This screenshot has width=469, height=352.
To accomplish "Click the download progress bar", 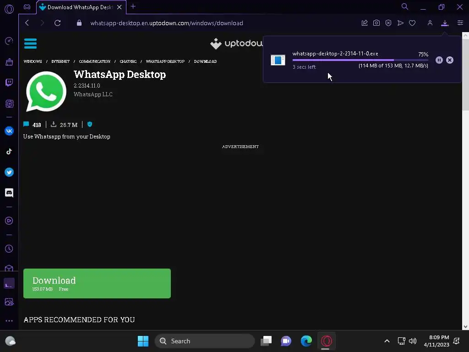I will [x=360, y=60].
